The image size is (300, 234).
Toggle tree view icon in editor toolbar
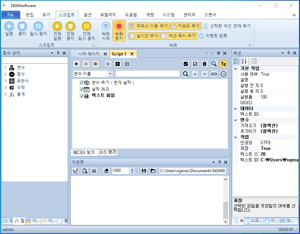pos(223,64)
